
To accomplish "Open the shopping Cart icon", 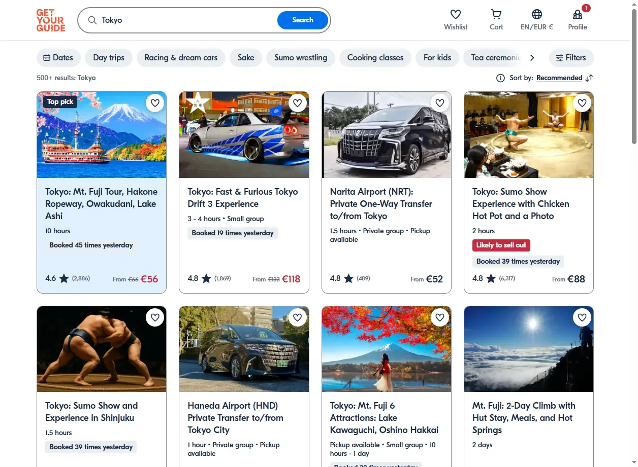I will click(496, 15).
